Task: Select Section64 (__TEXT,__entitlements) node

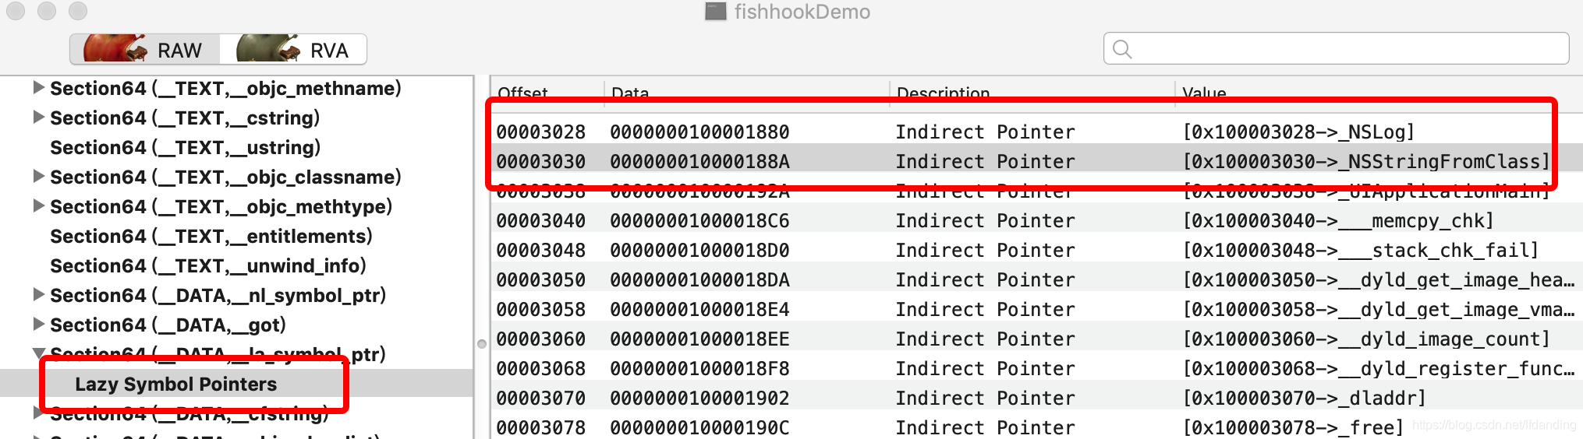Action: [x=211, y=236]
